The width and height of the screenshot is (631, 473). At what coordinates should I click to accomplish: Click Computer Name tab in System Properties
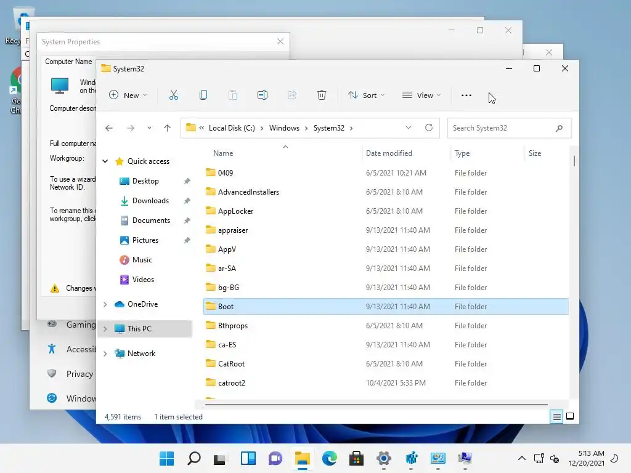(68, 62)
